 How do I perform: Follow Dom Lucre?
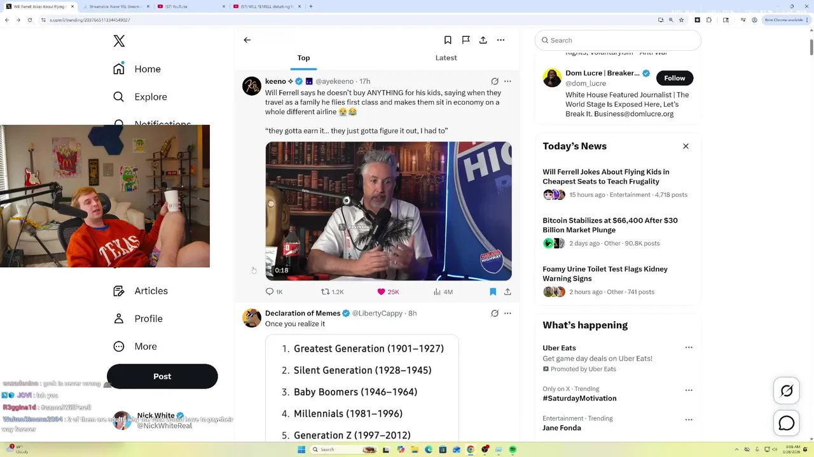pyautogui.click(x=675, y=78)
